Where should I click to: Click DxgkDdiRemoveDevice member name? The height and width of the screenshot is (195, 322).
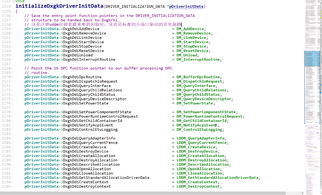pyautogui.click(x=85, y=33)
